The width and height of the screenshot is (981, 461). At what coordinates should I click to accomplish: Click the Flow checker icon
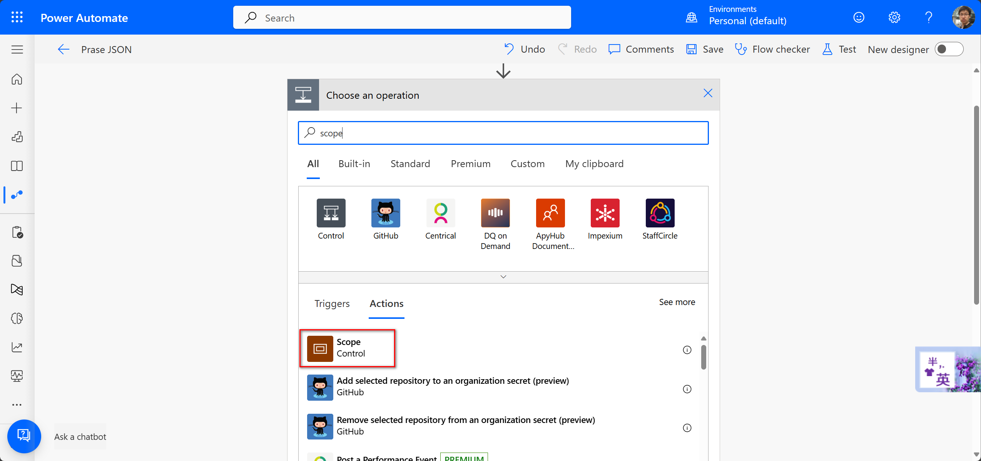click(x=740, y=49)
